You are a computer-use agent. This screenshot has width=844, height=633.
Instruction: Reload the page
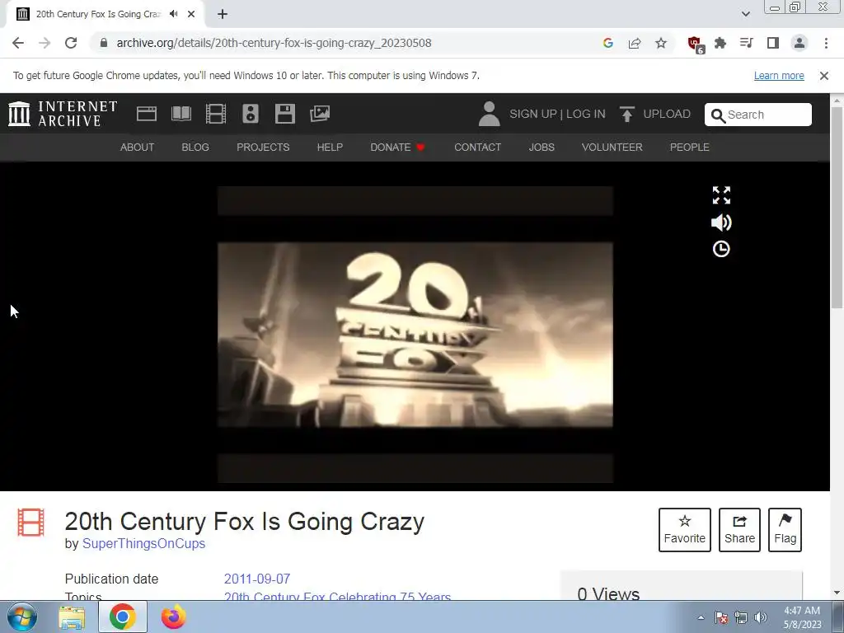71,43
